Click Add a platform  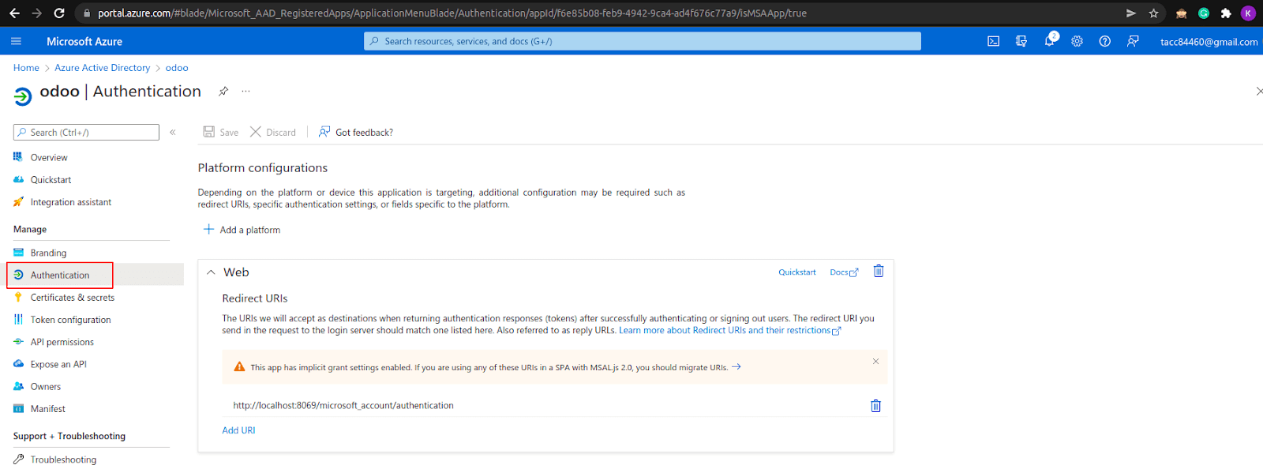tap(242, 230)
